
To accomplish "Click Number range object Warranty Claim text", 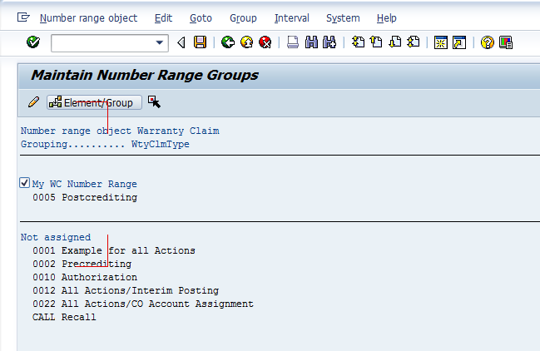I will click(x=120, y=131).
